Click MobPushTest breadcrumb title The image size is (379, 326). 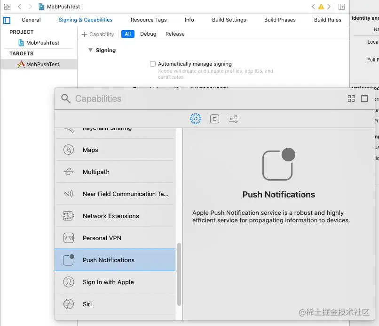(x=63, y=7)
